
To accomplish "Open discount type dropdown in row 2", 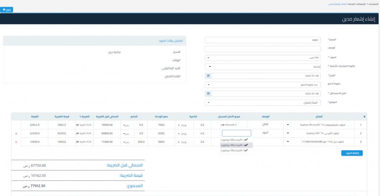I will (127, 134).
